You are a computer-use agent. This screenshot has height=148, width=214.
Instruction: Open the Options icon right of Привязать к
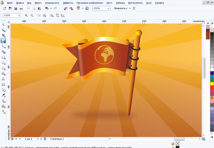tap(134, 8)
